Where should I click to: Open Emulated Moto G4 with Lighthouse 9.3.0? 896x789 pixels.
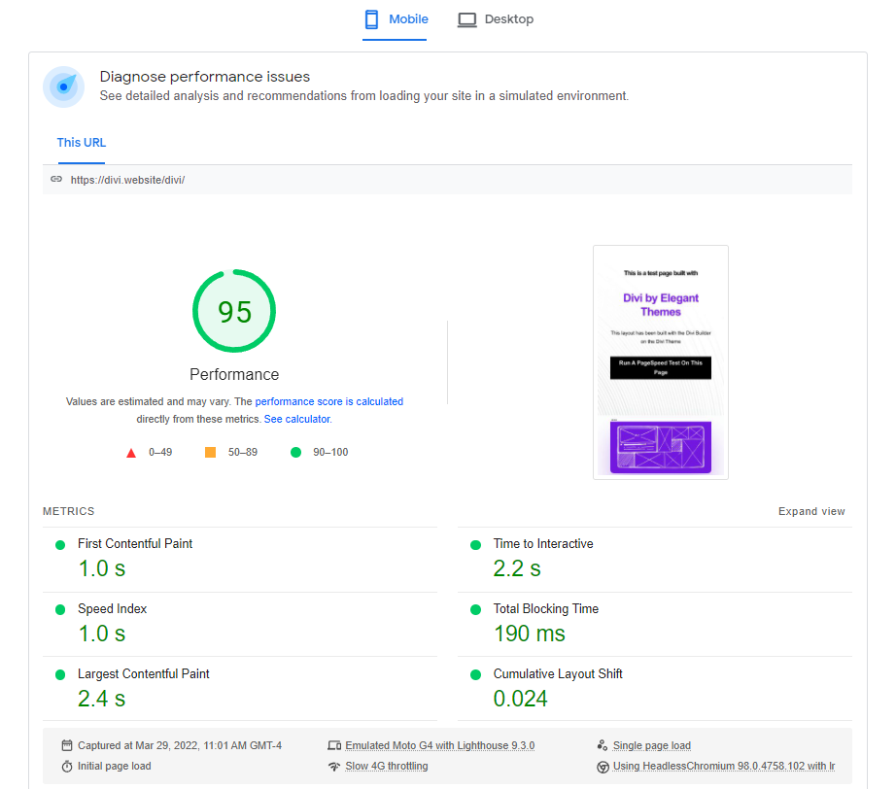click(x=439, y=745)
